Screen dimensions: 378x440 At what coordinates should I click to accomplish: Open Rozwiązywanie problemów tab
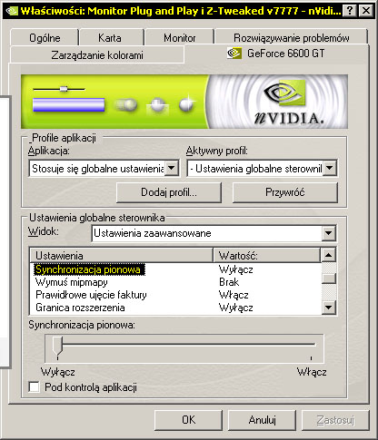[x=292, y=38]
